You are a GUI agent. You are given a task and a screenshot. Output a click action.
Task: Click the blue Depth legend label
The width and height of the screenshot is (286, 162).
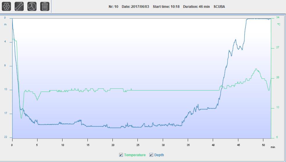coord(159,155)
